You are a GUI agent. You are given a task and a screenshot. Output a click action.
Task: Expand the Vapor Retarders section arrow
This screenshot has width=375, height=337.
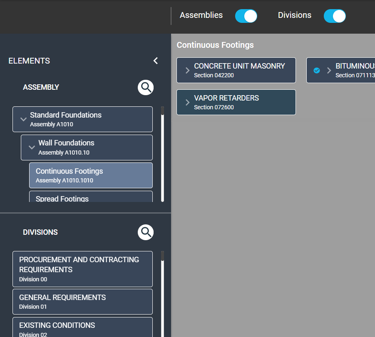(188, 102)
